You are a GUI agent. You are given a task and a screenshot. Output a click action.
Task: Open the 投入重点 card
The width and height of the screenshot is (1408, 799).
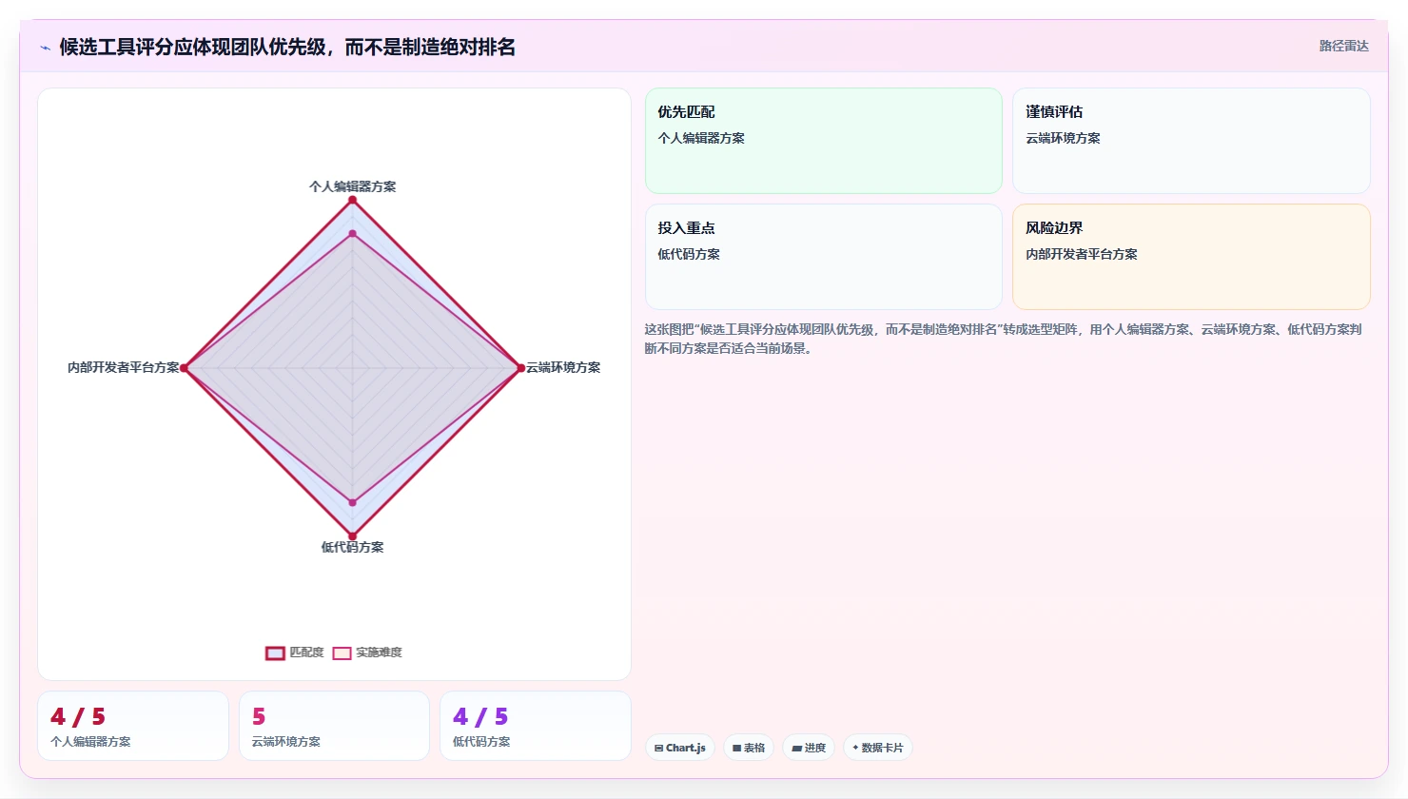click(824, 257)
